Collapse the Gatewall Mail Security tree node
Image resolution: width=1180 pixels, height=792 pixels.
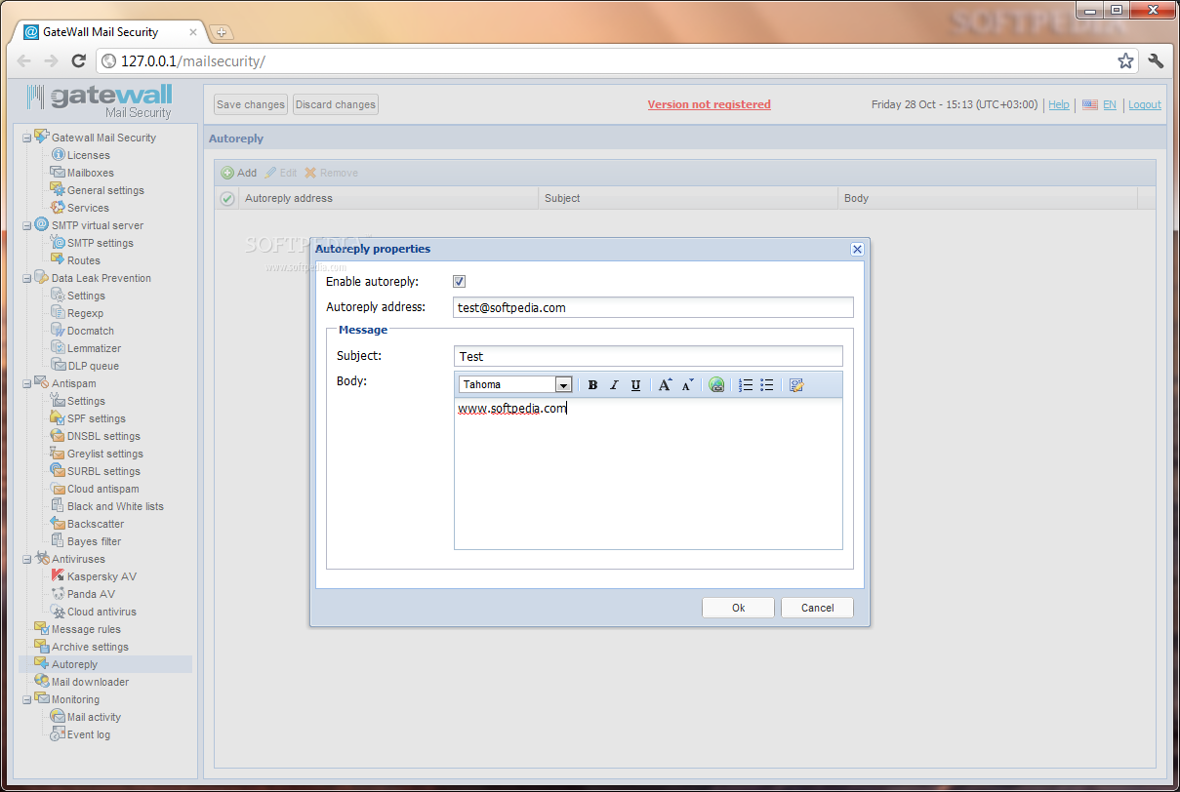27,138
